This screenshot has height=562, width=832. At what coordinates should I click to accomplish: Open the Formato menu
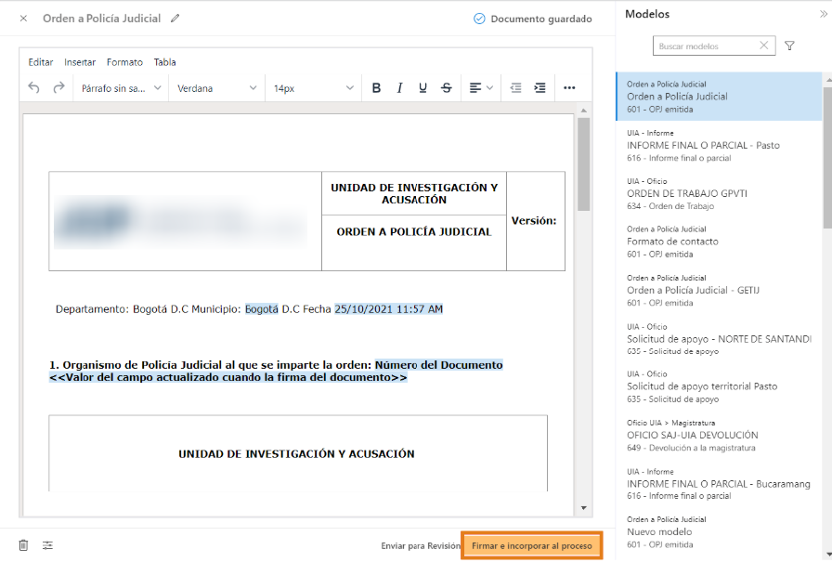(124, 62)
